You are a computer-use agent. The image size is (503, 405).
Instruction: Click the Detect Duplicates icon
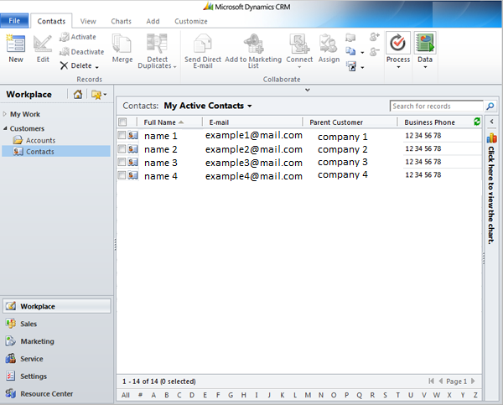pyautogui.click(x=157, y=44)
